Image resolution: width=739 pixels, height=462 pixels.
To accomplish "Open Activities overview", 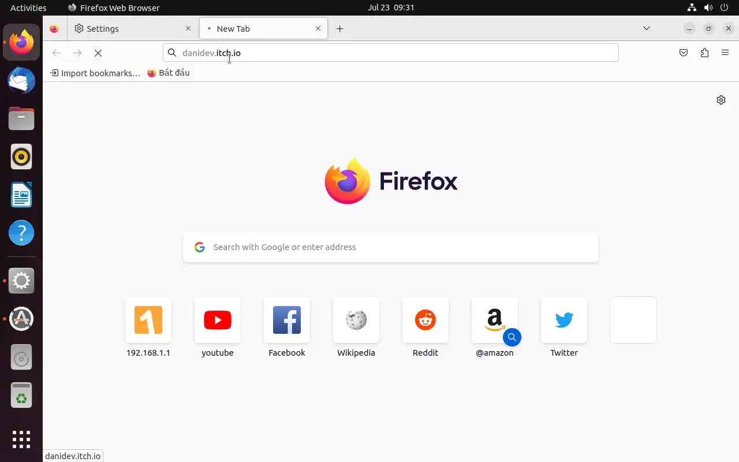I will [28, 8].
